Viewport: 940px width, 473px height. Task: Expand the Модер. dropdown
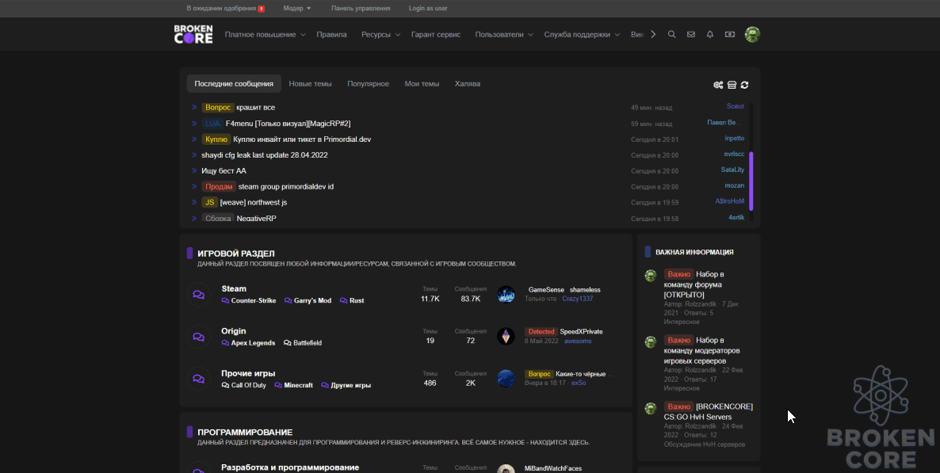297,9
